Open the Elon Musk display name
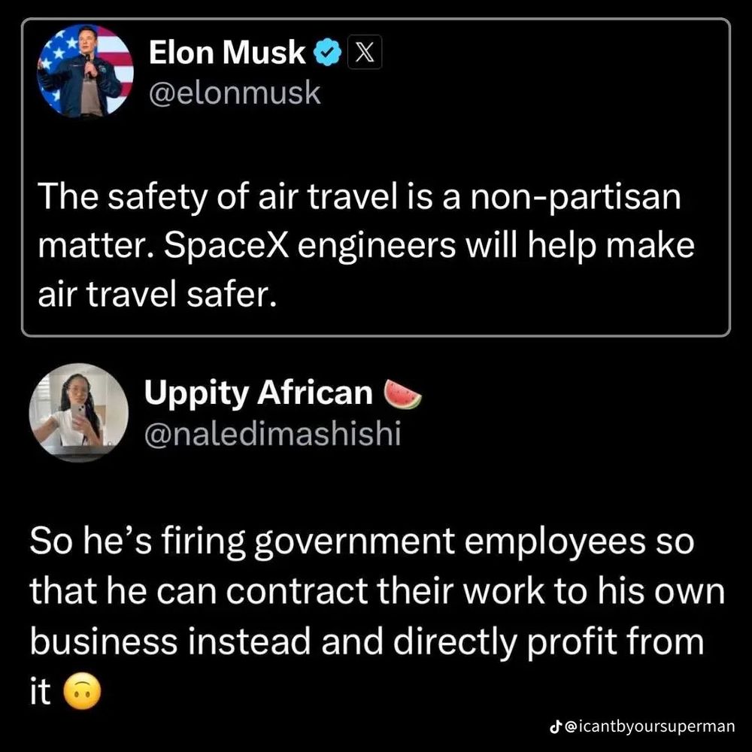 227,54
